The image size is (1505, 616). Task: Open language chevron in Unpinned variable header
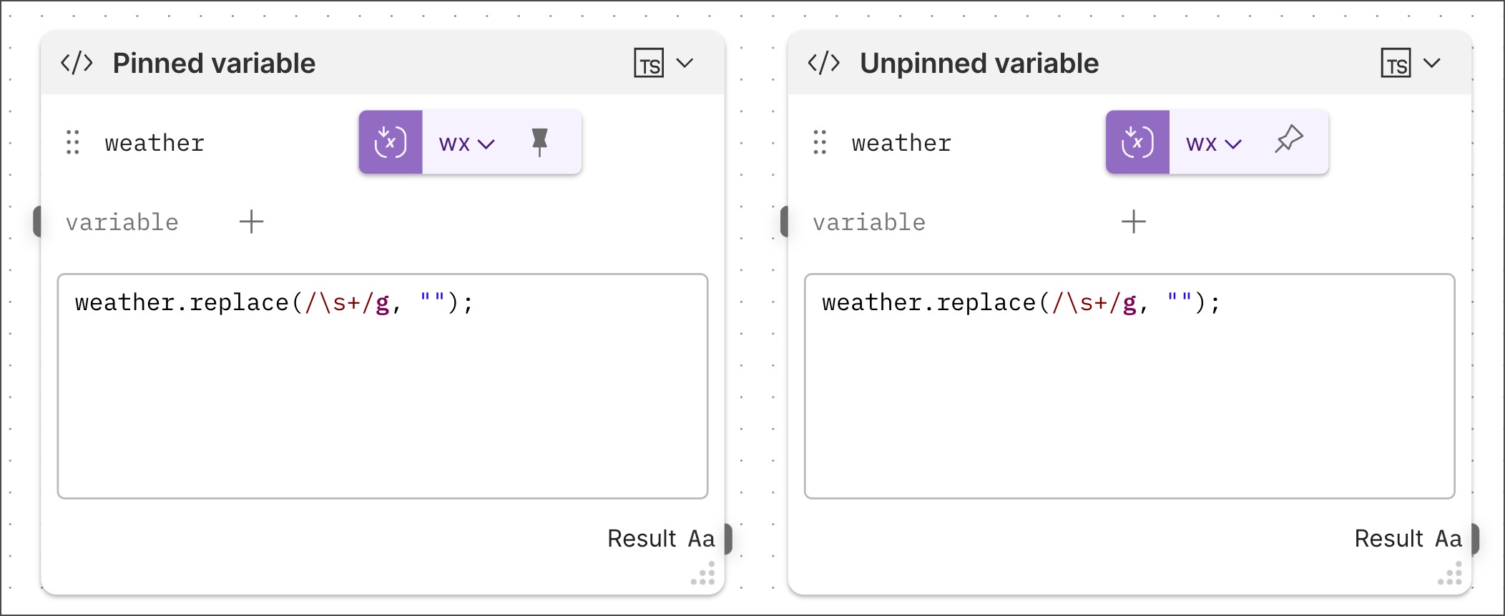(x=1432, y=63)
